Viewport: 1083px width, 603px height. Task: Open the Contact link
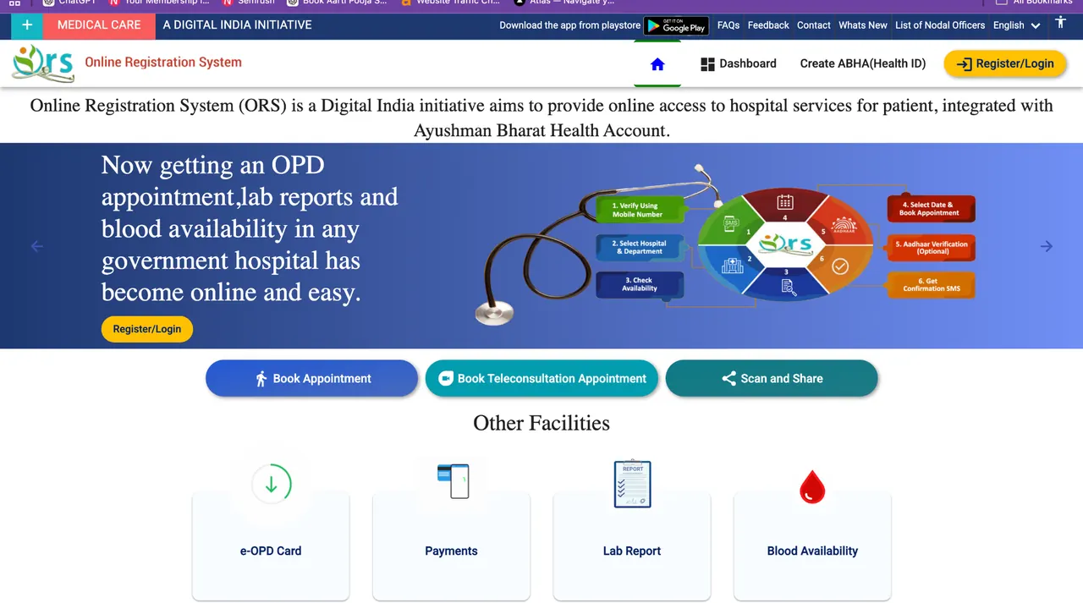coord(814,25)
